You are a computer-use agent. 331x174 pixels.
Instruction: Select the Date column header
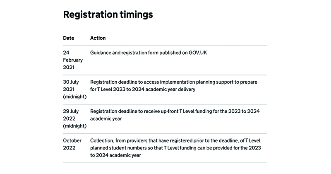(x=69, y=38)
